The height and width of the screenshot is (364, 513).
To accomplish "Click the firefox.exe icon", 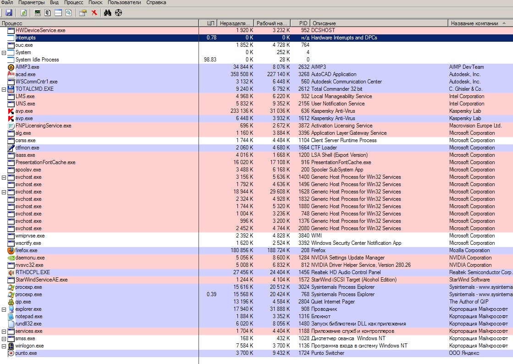I will click(x=11, y=250).
